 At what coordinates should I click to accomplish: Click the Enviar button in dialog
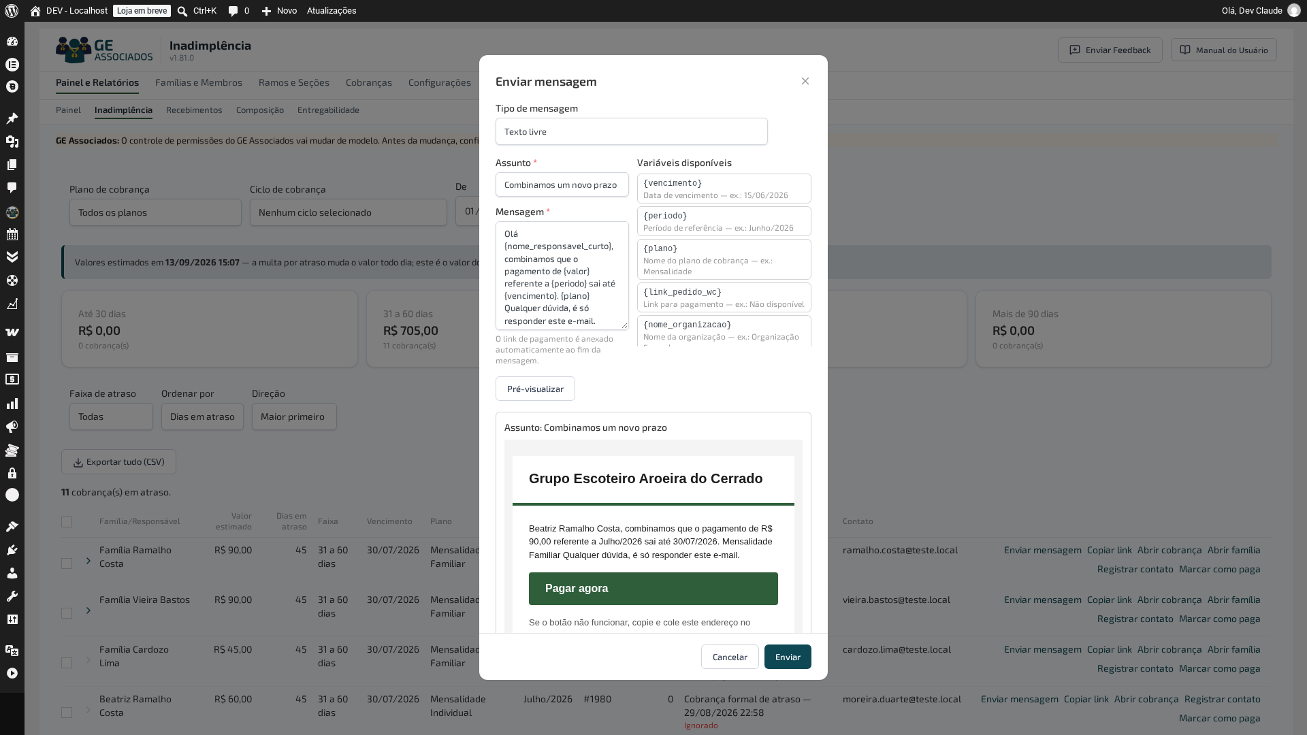coord(788,657)
